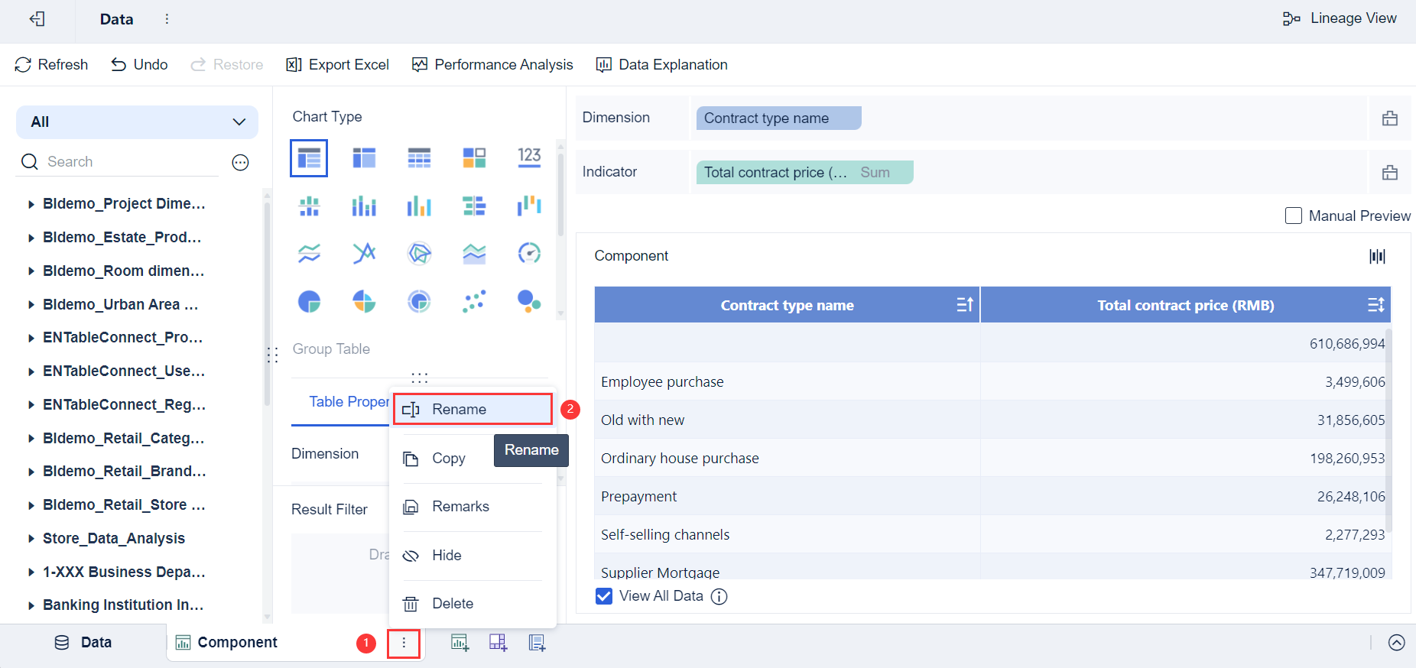Viewport: 1416px width, 668px height.
Task: Expand the BIdemo_Project Dime… tree node
Action: [31, 204]
